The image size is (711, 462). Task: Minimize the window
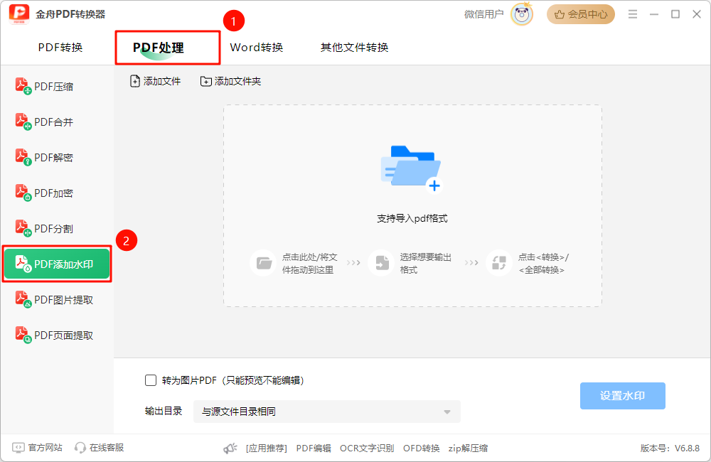[654, 14]
